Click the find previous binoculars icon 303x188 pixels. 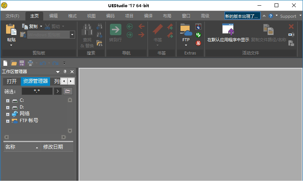point(99,26)
